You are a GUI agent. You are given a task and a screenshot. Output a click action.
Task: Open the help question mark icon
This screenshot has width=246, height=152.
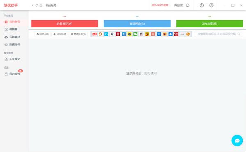(x=202, y=5)
